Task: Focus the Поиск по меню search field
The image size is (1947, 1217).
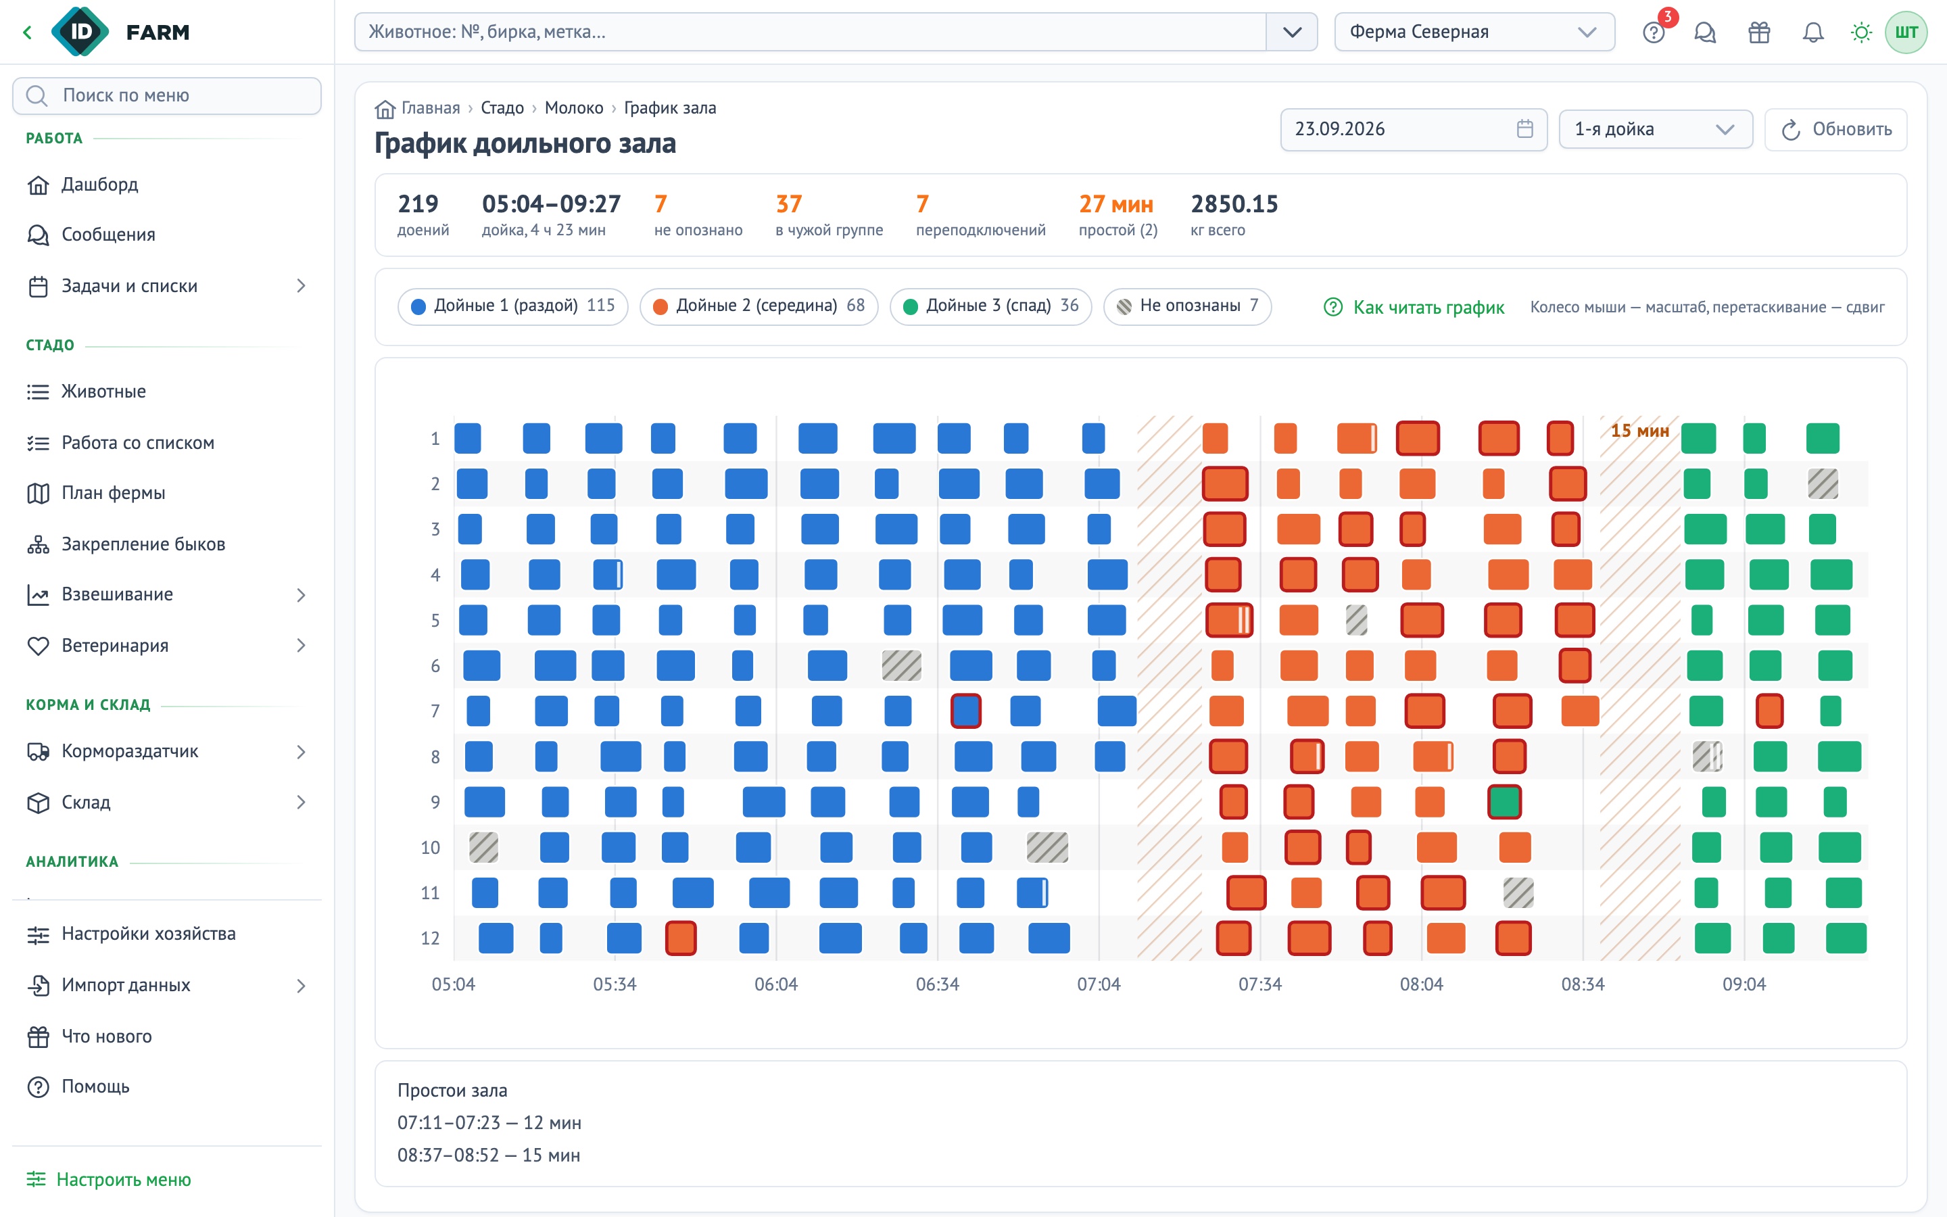Action: point(166,96)
